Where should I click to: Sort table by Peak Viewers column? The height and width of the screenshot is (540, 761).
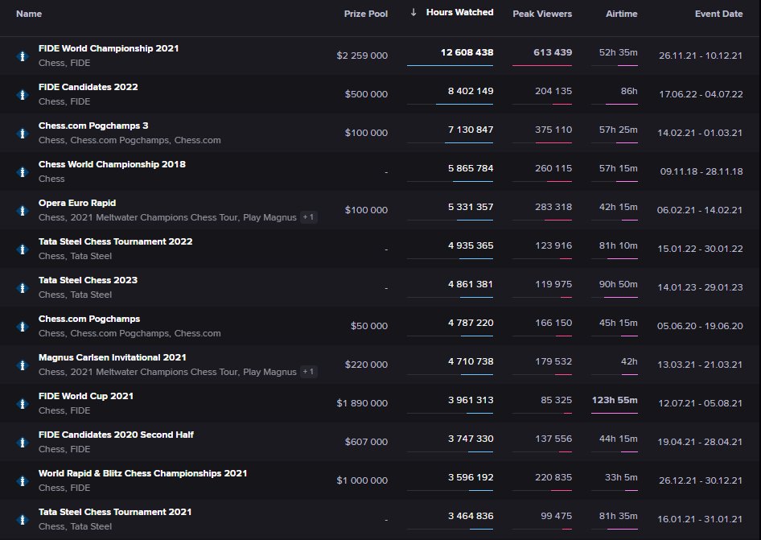542,14
